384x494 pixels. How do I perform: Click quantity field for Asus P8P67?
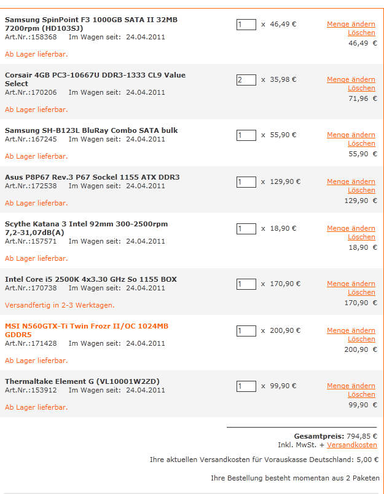[x=246, y=182]
